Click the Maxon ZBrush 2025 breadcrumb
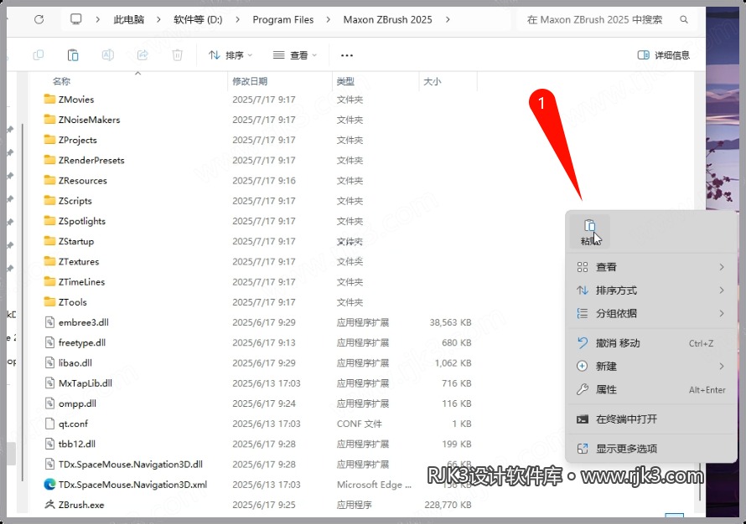This screenshot has height=524, width=746. click(388, 19)
